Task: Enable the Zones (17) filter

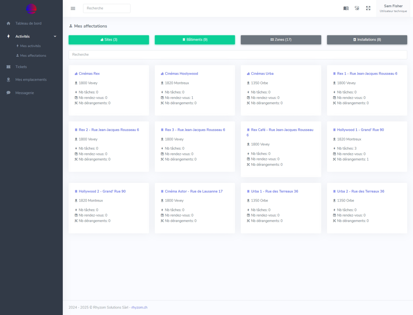Action: click(281, 40)
